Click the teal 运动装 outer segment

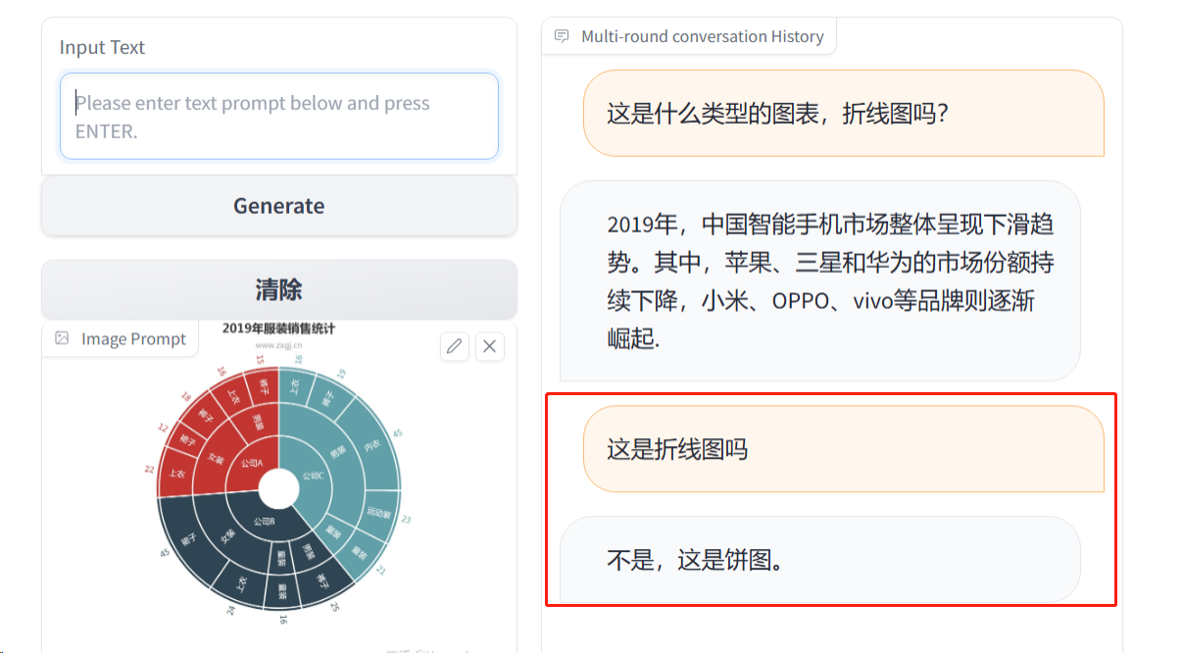point(378,512)
